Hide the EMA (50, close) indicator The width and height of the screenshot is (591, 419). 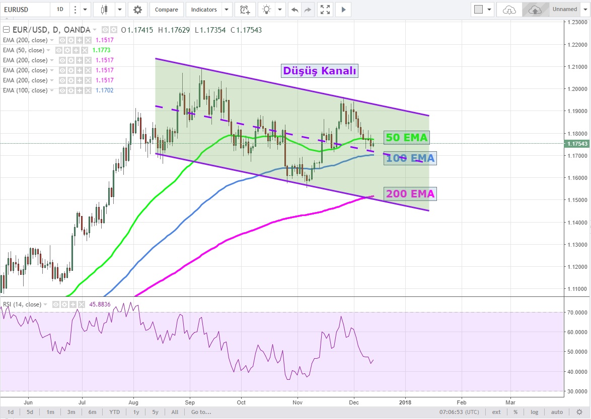point(59,50)
